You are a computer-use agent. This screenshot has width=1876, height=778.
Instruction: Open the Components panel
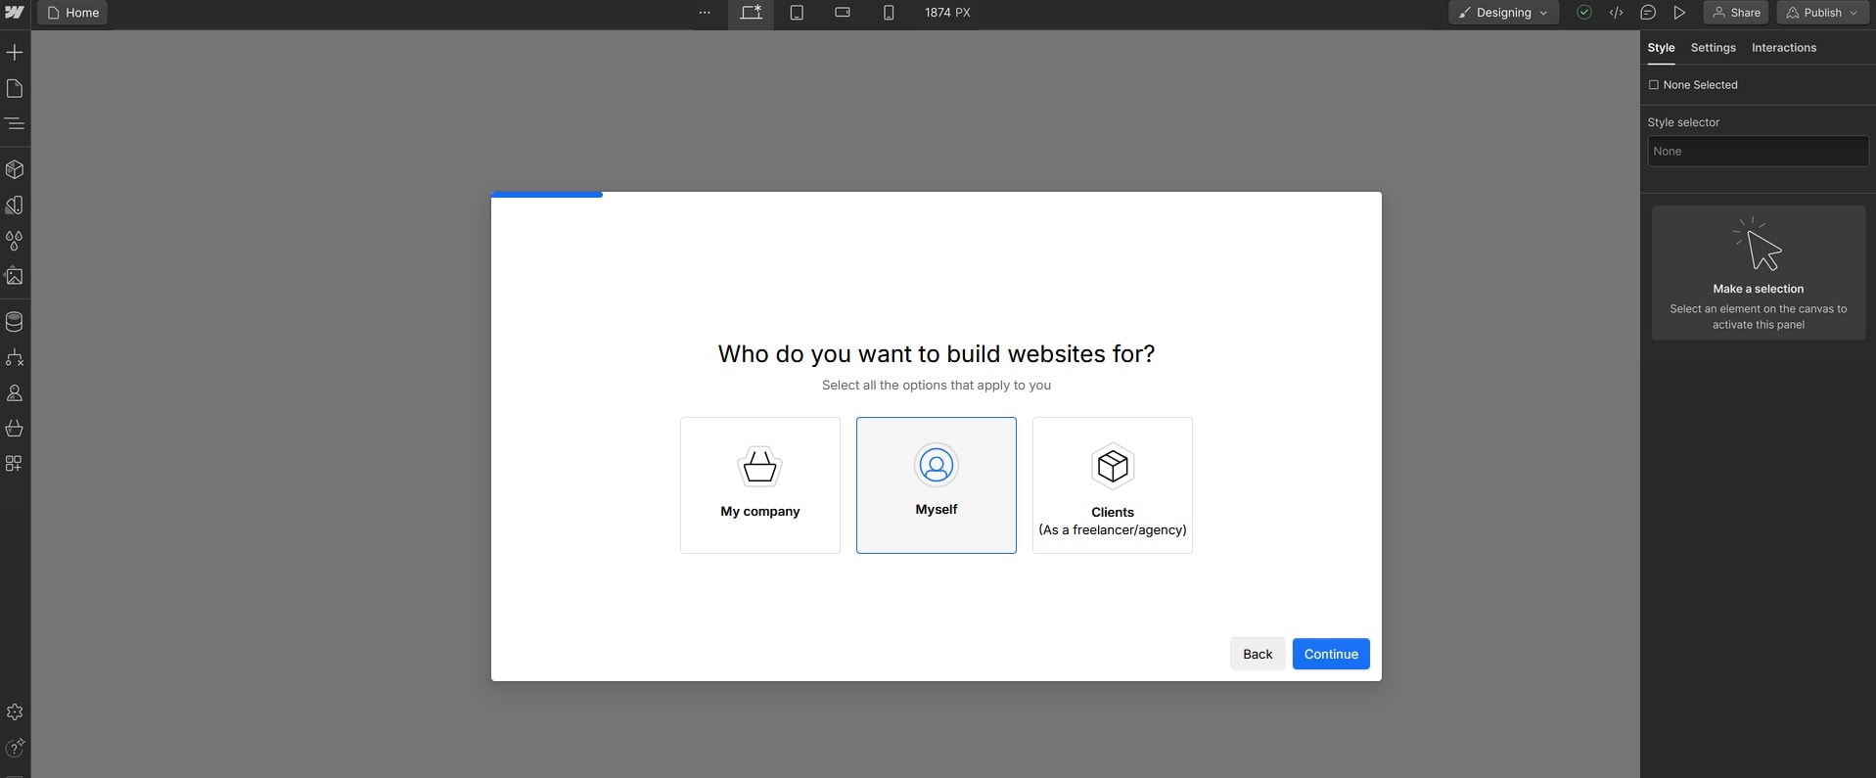(15, 169)
